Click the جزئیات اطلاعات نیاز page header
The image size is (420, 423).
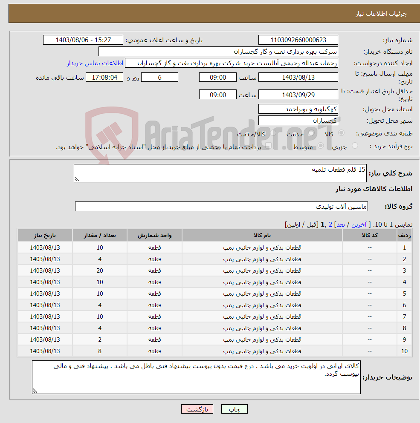pyautogui.click(x=381, y=14)
